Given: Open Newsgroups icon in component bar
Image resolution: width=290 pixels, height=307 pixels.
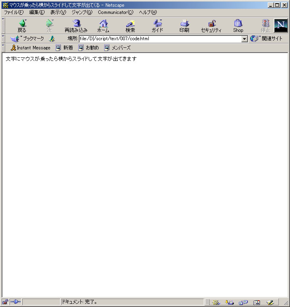Looking at the screenshot, I should pyautogui.click(x=243, y=302).
